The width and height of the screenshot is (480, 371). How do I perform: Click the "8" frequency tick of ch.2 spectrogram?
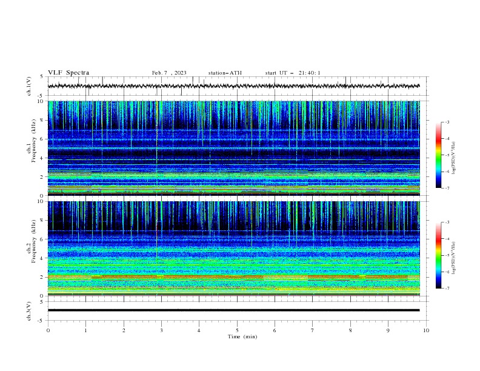point(42,220)
